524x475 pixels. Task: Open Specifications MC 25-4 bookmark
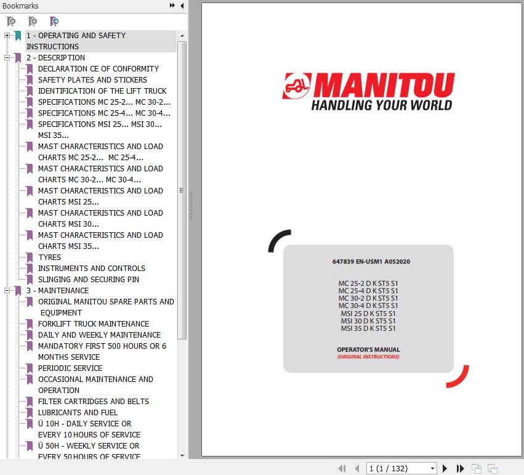(x=104, y=113)
